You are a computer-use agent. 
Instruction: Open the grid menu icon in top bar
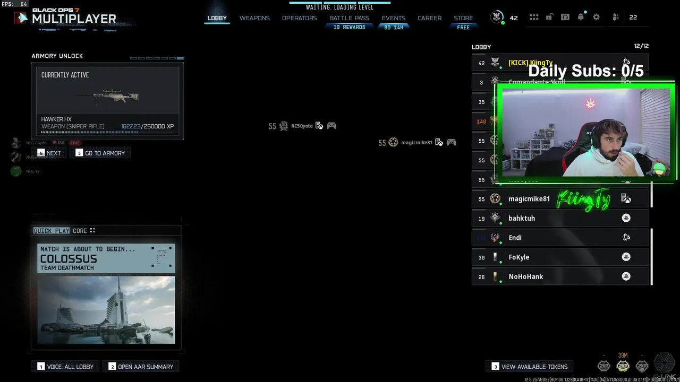534,18
